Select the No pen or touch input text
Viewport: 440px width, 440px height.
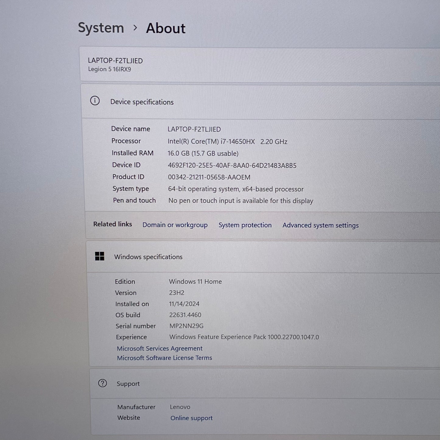click(x=241, y=201)
